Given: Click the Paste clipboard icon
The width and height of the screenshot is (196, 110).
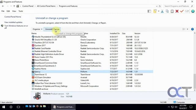Looking at the screenshot, I should (x=172, y=11).
